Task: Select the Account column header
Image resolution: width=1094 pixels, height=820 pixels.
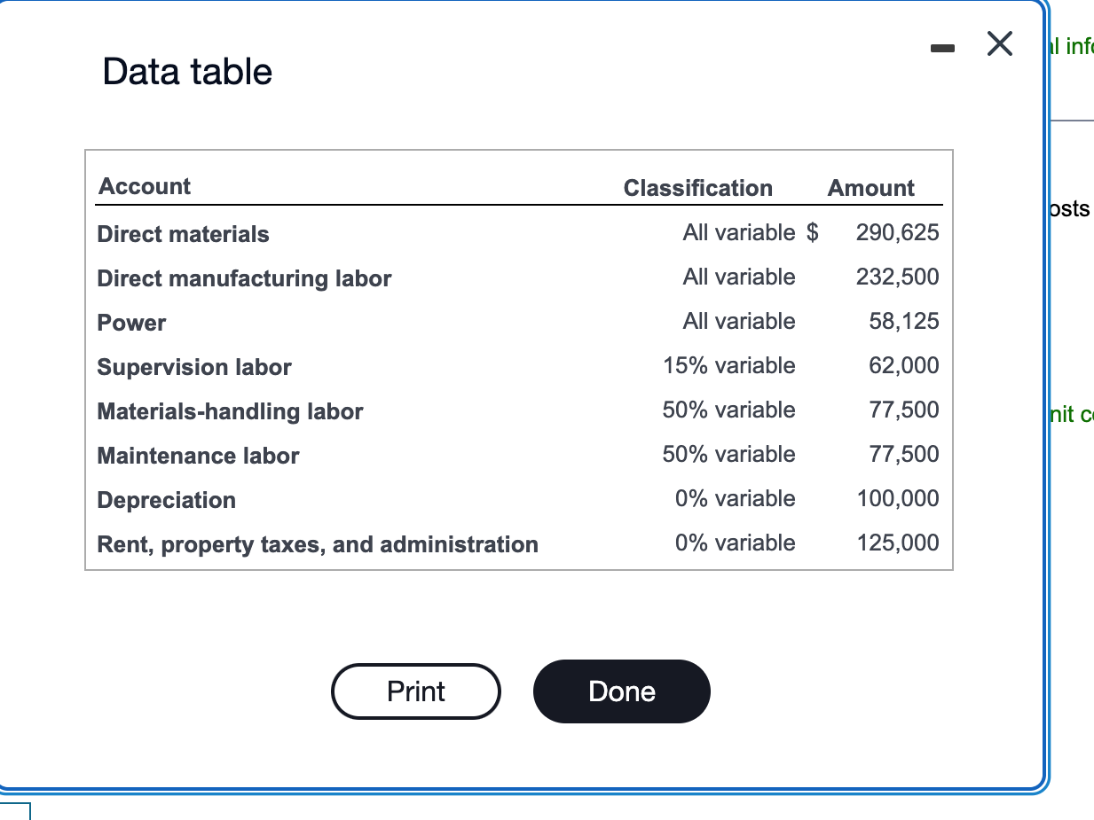Action: tap(145, 186)
